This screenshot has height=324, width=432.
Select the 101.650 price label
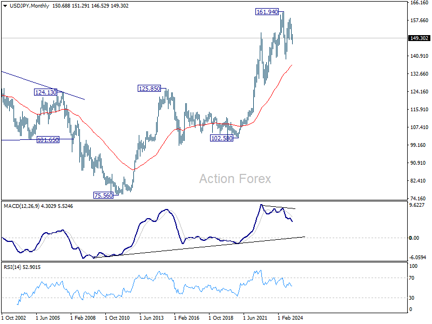48,140
